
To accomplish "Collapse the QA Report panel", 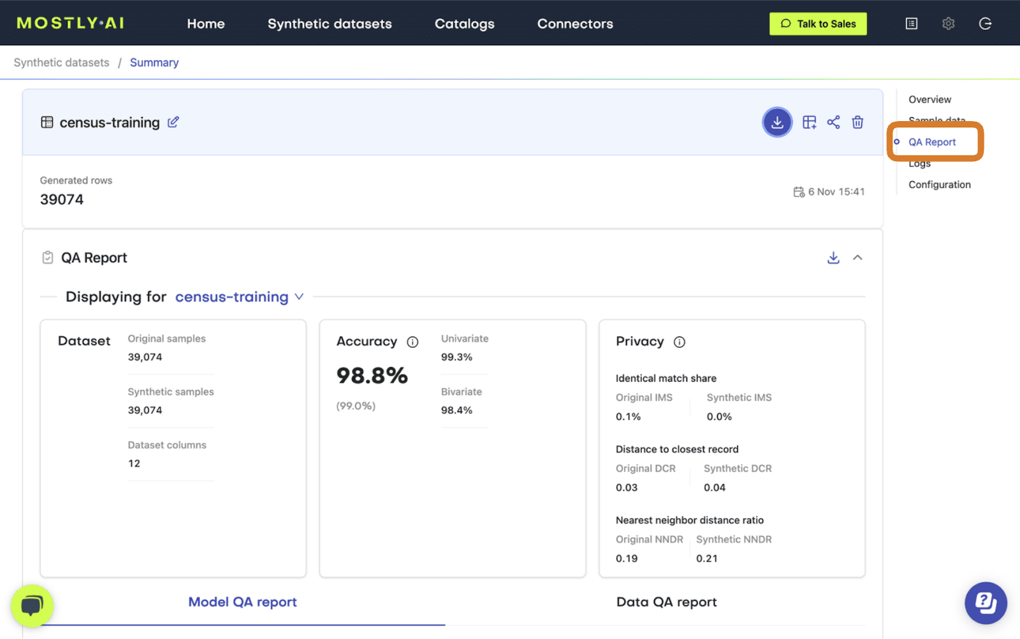I will pos(859,257).
